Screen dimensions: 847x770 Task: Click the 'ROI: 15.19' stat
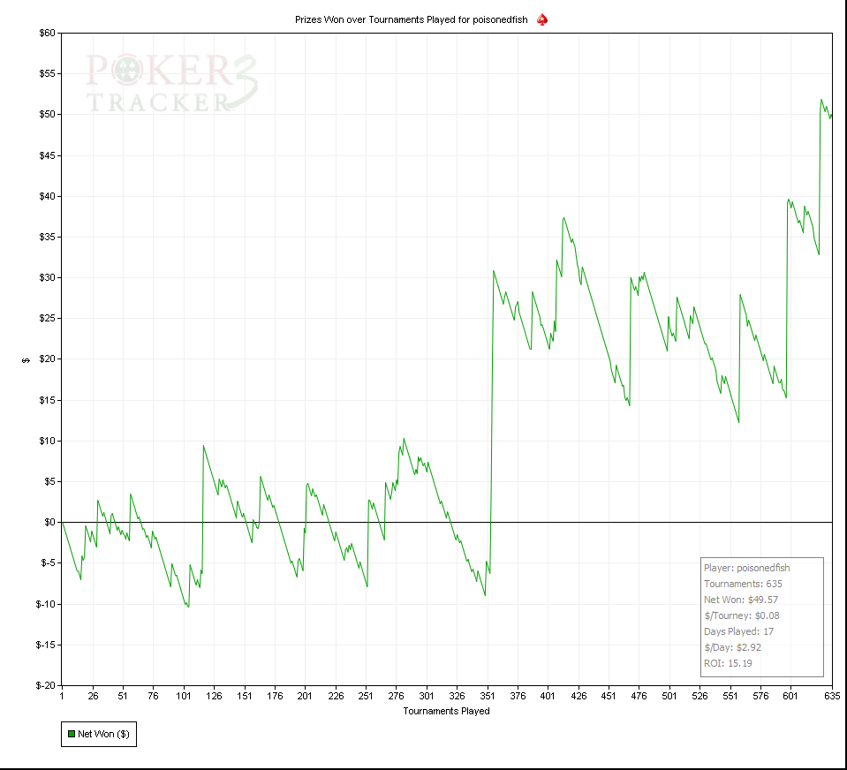point(728,663)
